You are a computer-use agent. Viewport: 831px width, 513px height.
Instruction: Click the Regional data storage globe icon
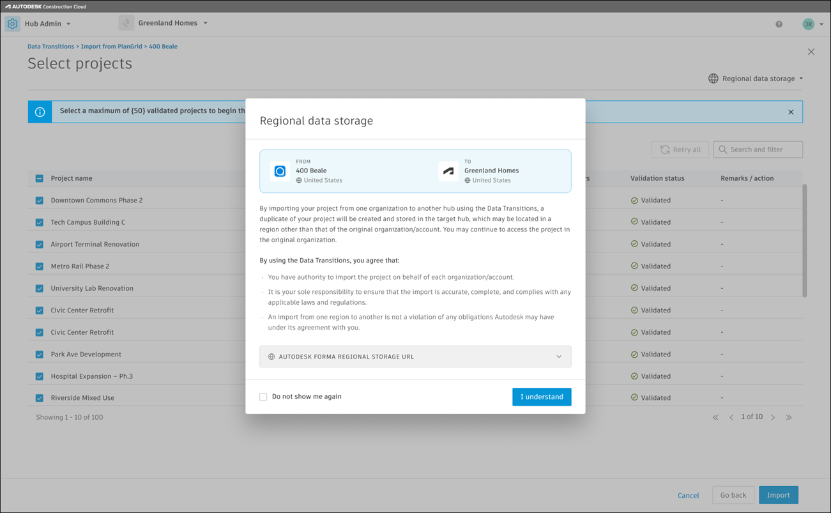point(713,79)
